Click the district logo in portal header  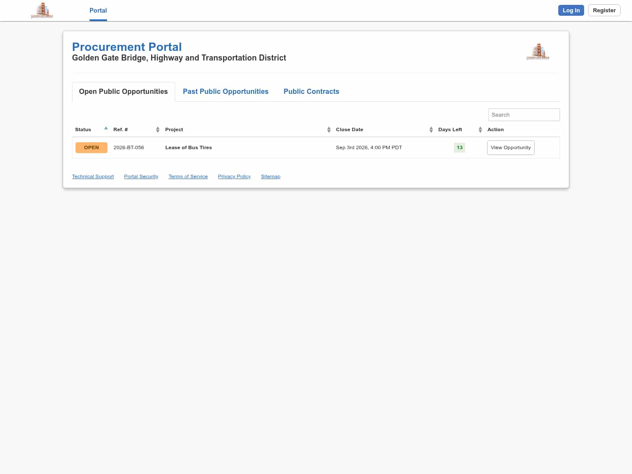(x=538, y=51)
